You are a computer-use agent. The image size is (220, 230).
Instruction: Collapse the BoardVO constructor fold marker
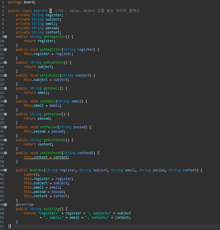(x=6, y=170)
